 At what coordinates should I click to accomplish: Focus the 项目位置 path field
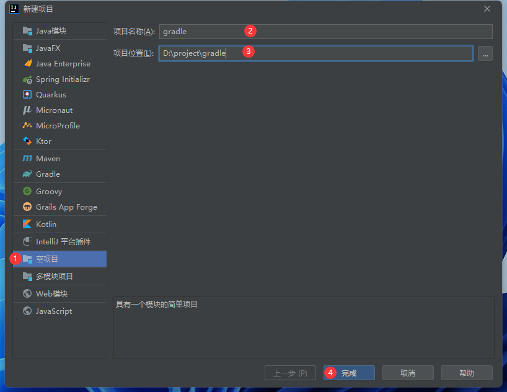click(316, 53)
